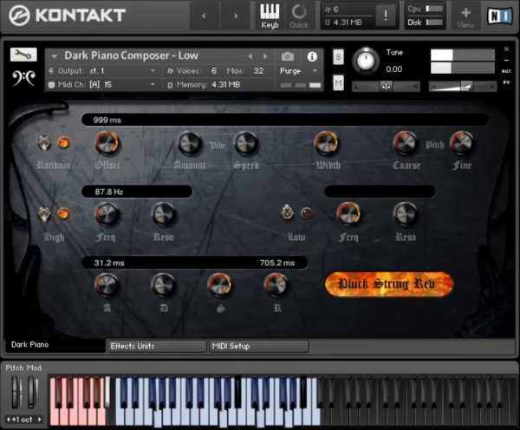The width and height of the screenshot is (520, 430).
Task: Open the Output st. 1 dropdown
Action: (101, 71)
